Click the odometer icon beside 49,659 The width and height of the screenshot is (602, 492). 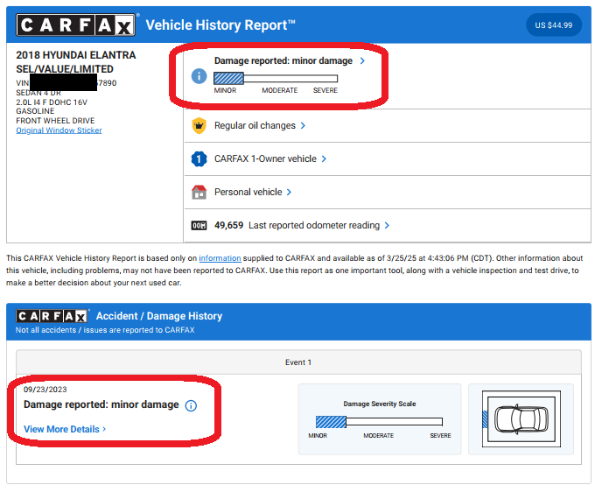(x=199, y=226)
